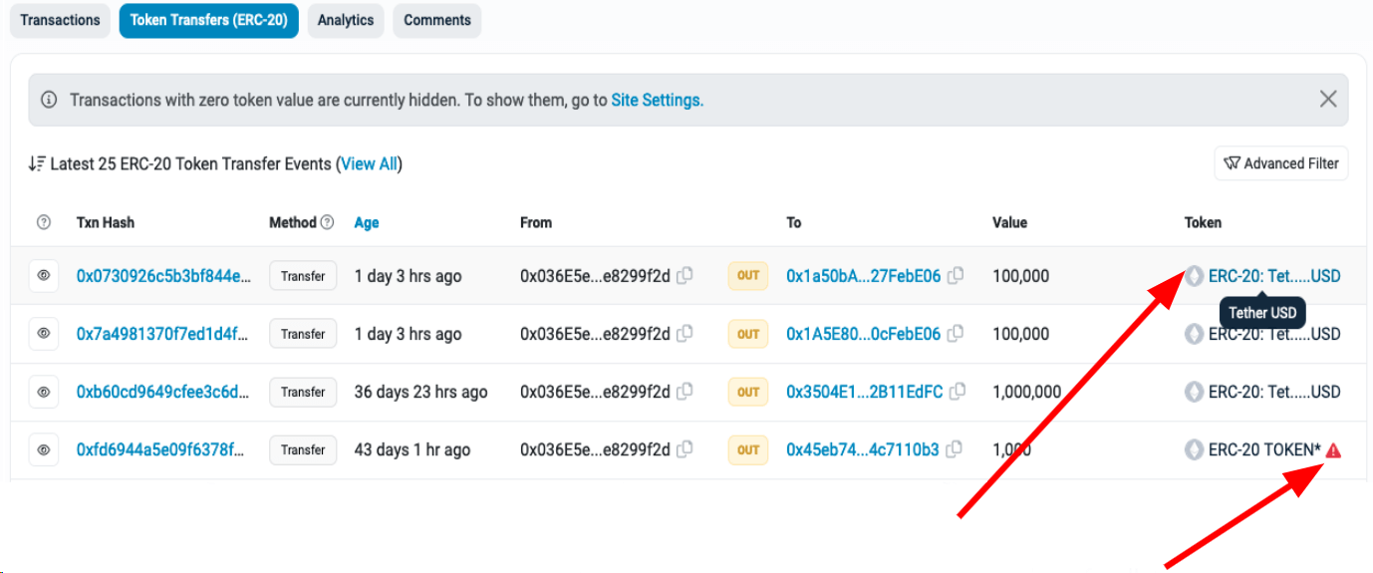Click View All transfer events link
The height and width of the screenshot is (573, 1373).
(369, 163)
